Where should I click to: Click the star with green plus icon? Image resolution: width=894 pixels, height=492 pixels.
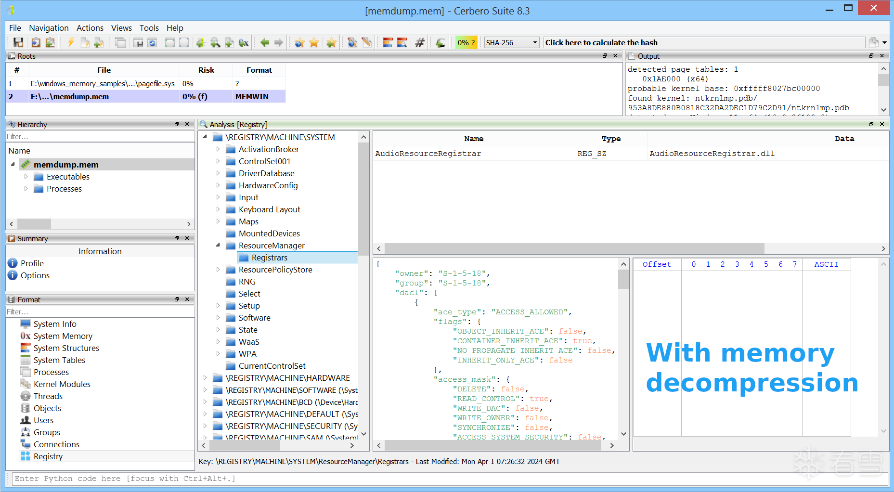[331, 42]
